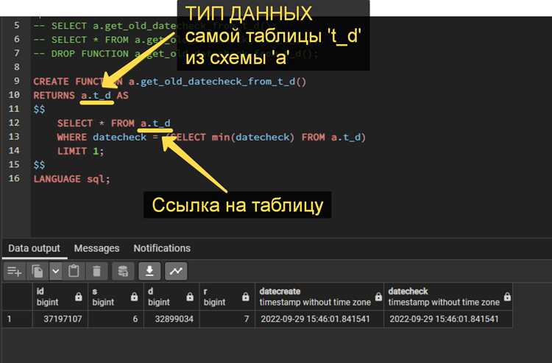
Task: Click the WHERE keyword on line 13
Action: (72, 137)
